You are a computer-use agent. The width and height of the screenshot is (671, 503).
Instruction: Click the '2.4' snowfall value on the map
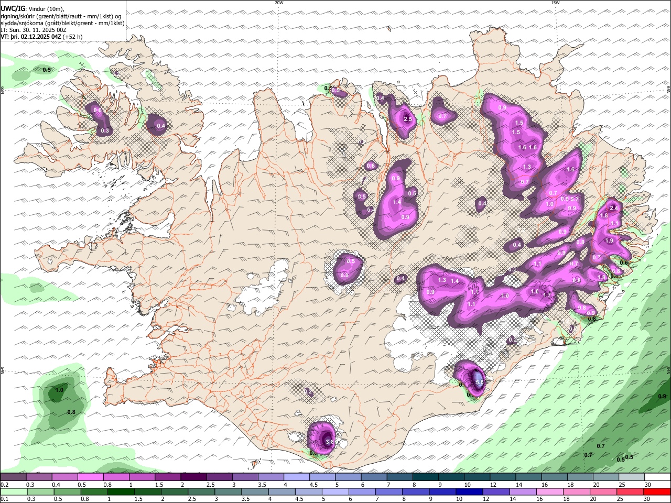click(615, 208)
